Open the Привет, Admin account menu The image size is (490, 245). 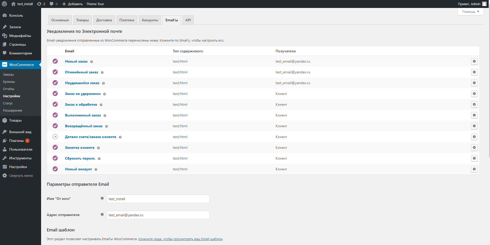click(x=472, y=4)
